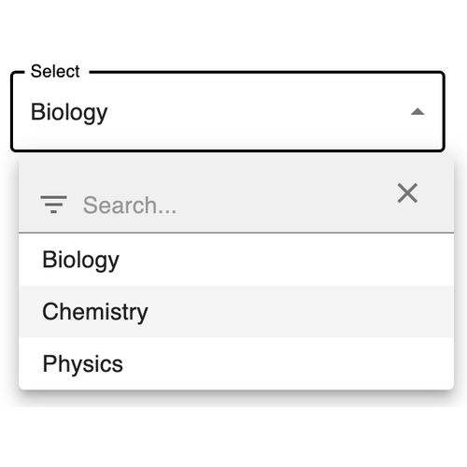Viewport: 467px width, 467px height.
Task: Click the Search... placeholder text
Action: pos(130,205)
